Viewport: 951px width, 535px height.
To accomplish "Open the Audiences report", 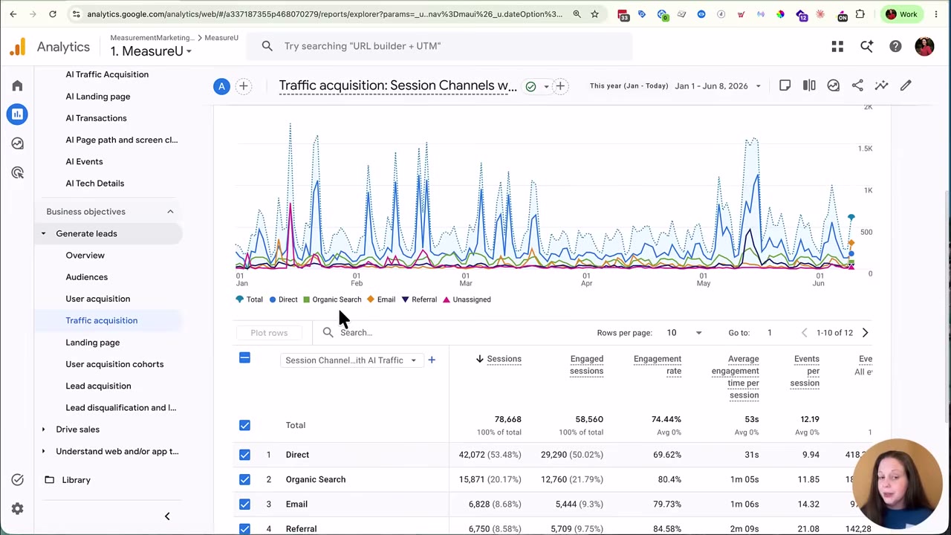I will coord(87,277).
